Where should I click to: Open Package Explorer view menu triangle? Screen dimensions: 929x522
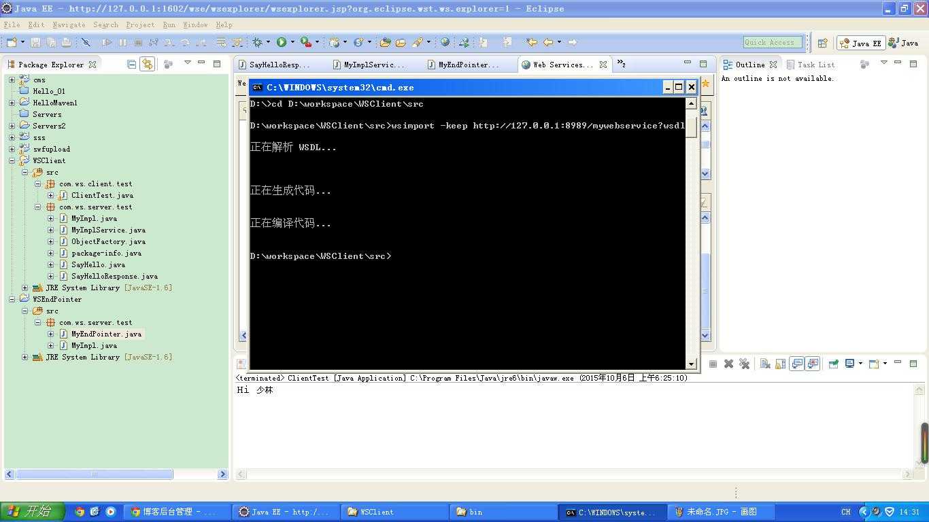pos(187,63)
